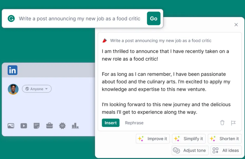Click the celebrate badge icon

pos(62,126)
